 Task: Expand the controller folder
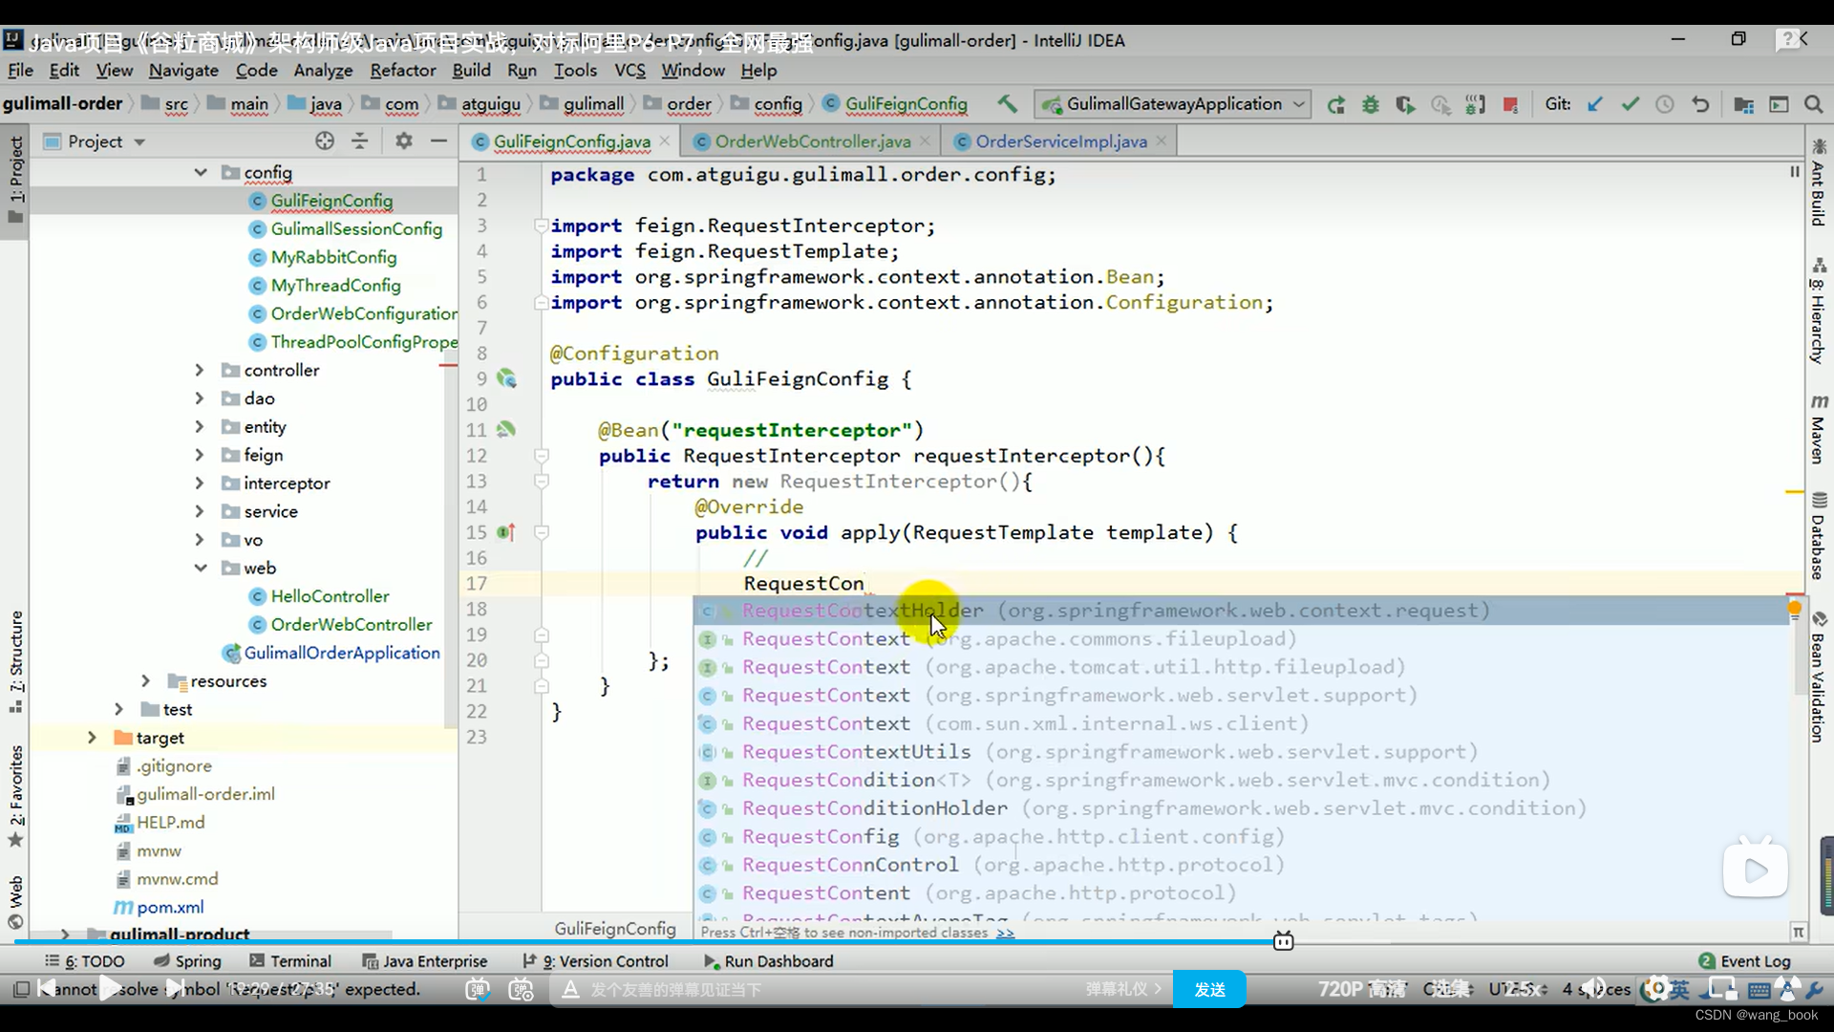tap(200, 370)
